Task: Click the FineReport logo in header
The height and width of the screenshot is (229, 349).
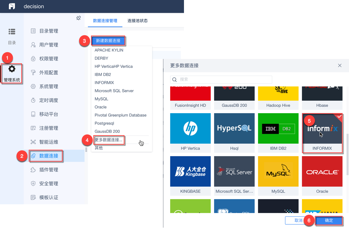Action: coord(12,6)
